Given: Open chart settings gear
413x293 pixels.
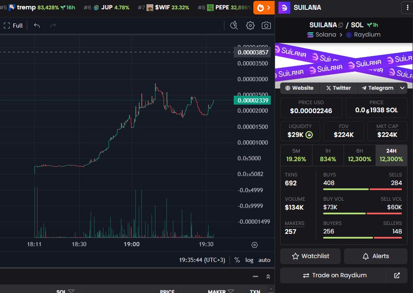Looking at the screenshot, I should point(250,26).
